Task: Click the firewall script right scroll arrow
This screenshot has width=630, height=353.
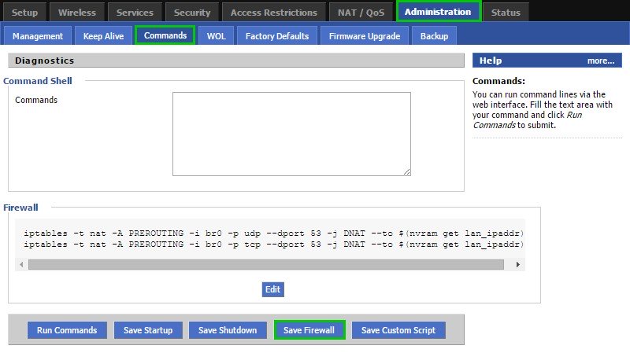Action: tap(518, 264)
